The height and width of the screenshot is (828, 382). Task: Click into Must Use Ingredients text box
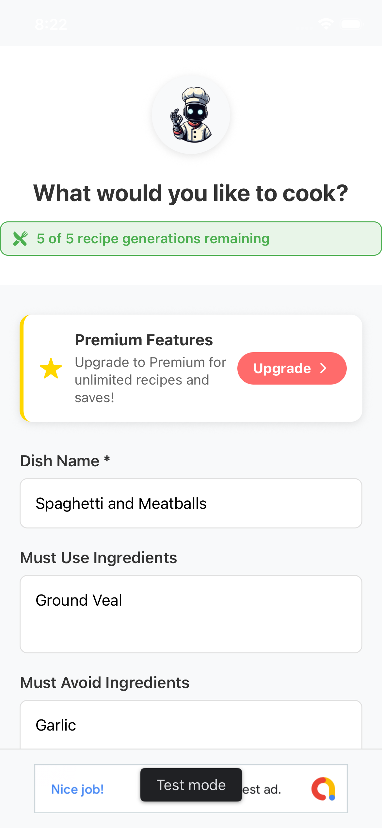click(191, 614)
